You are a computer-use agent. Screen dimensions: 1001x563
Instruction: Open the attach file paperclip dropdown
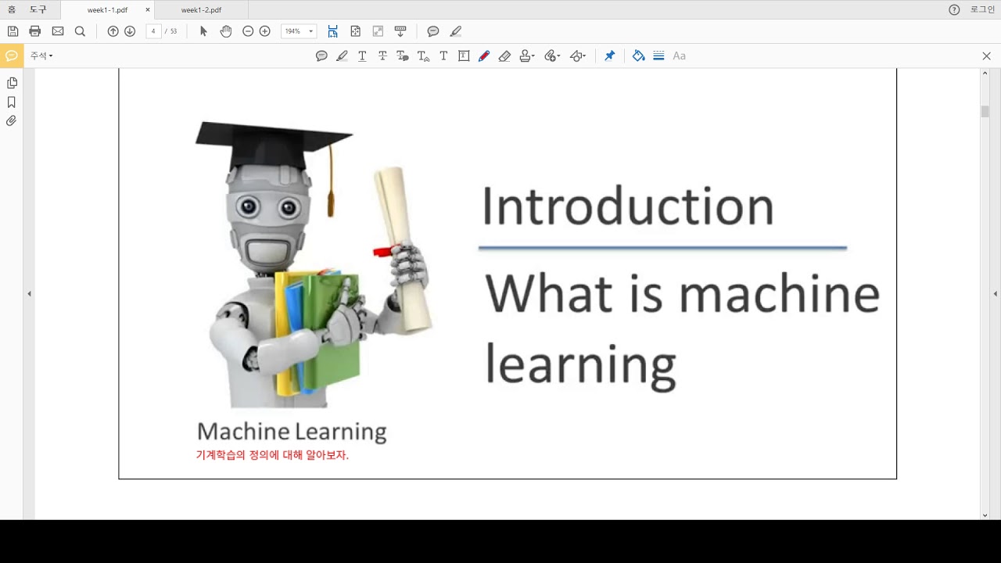point(553,56)
